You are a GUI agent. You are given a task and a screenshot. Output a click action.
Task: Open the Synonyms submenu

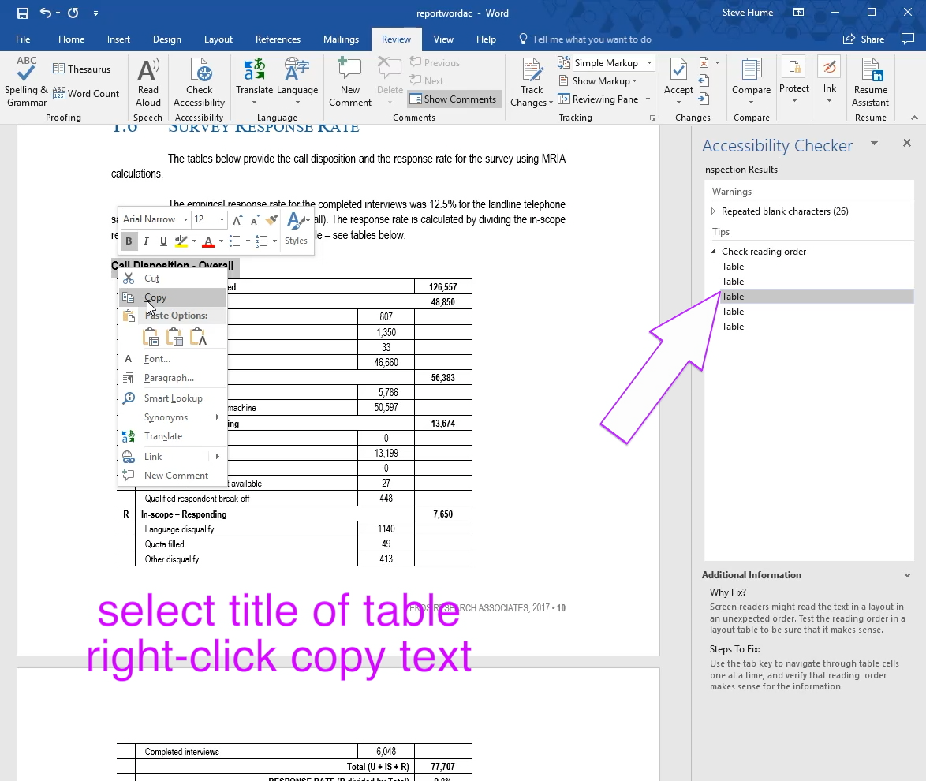[x=173, y=417]
